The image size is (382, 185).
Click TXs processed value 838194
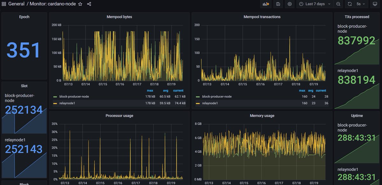coord(357,80)
